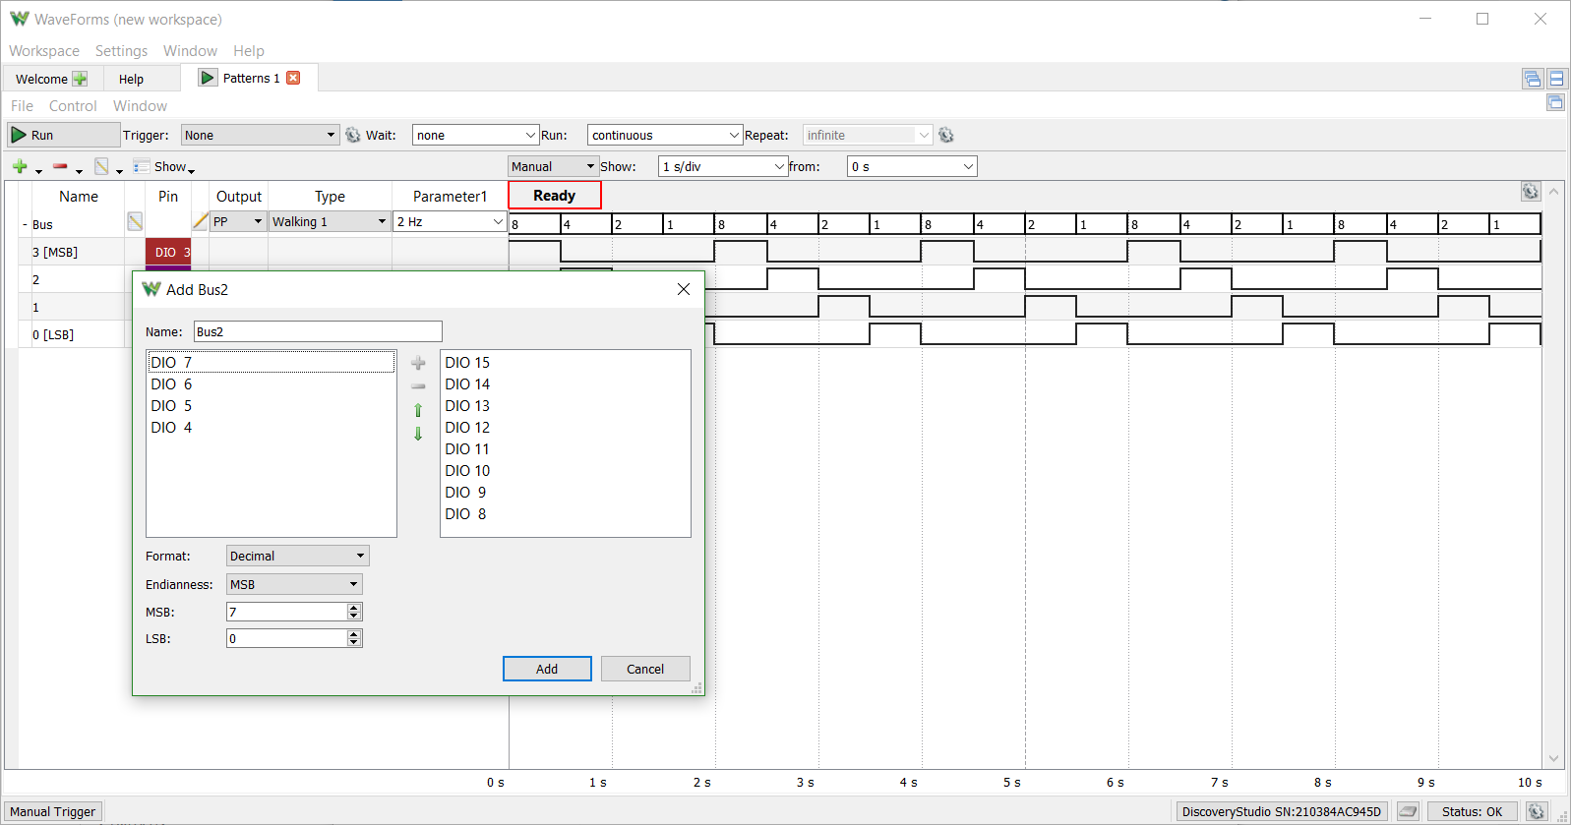Click the edit properties icon in the channel toolbar
The image size is (1571, 825).
(x=101, y=166)
